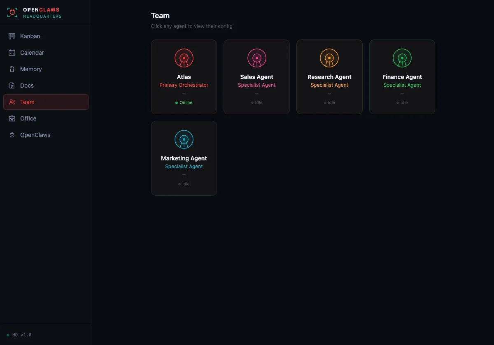Open the Atlas agent card
The width and height of the screenshot is (494, 345).
184,77
